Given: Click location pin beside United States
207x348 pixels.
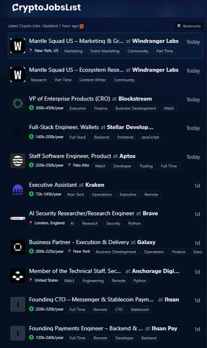Looking at the screenshot, I should point(31,280).
